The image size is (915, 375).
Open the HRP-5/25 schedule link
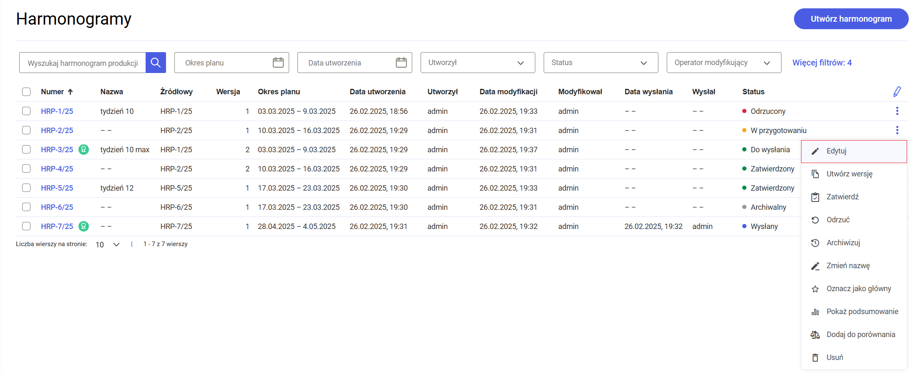pos(57,188)
